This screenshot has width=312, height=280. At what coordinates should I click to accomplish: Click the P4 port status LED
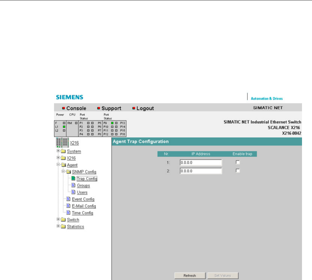tap(88, 134)
